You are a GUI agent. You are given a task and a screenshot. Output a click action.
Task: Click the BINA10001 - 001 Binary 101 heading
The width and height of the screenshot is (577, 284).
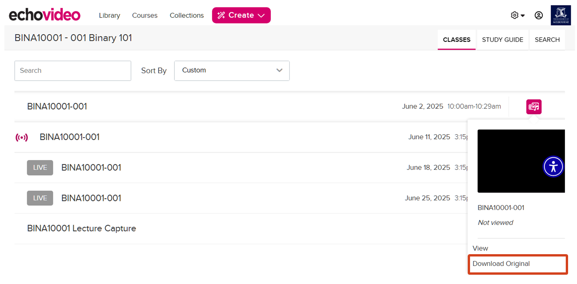pyautogui.click(x=73, y=38)
